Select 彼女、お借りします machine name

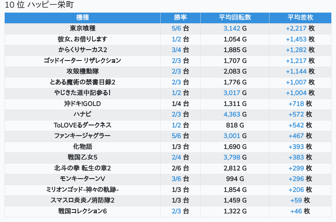[83, 39]
